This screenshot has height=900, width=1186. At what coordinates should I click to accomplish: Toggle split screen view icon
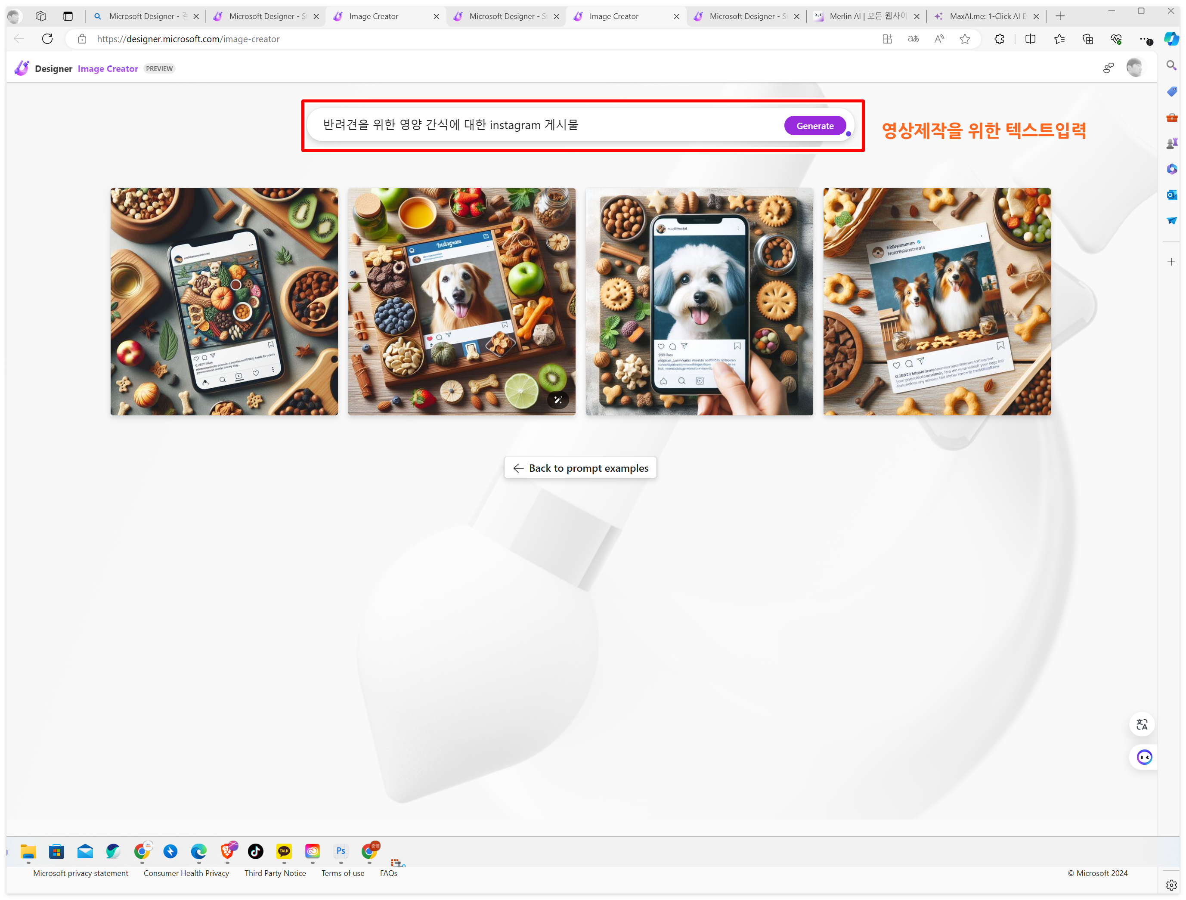(x=1030, y=39)
